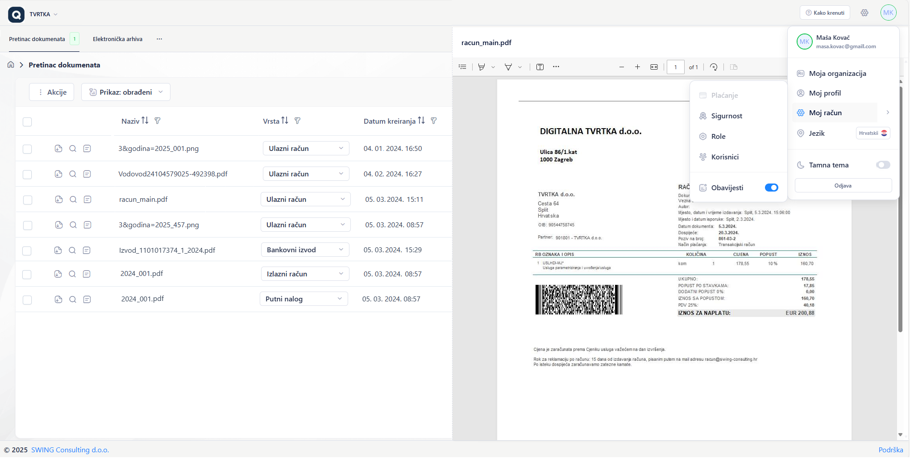910x459 pixels.
Task: Open settings gear in top bar
Action: tap(864, 13)
